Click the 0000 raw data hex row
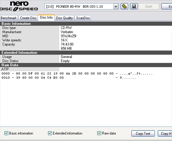The height and width of the screenshot is (141, 172). (x=77, y=74)
